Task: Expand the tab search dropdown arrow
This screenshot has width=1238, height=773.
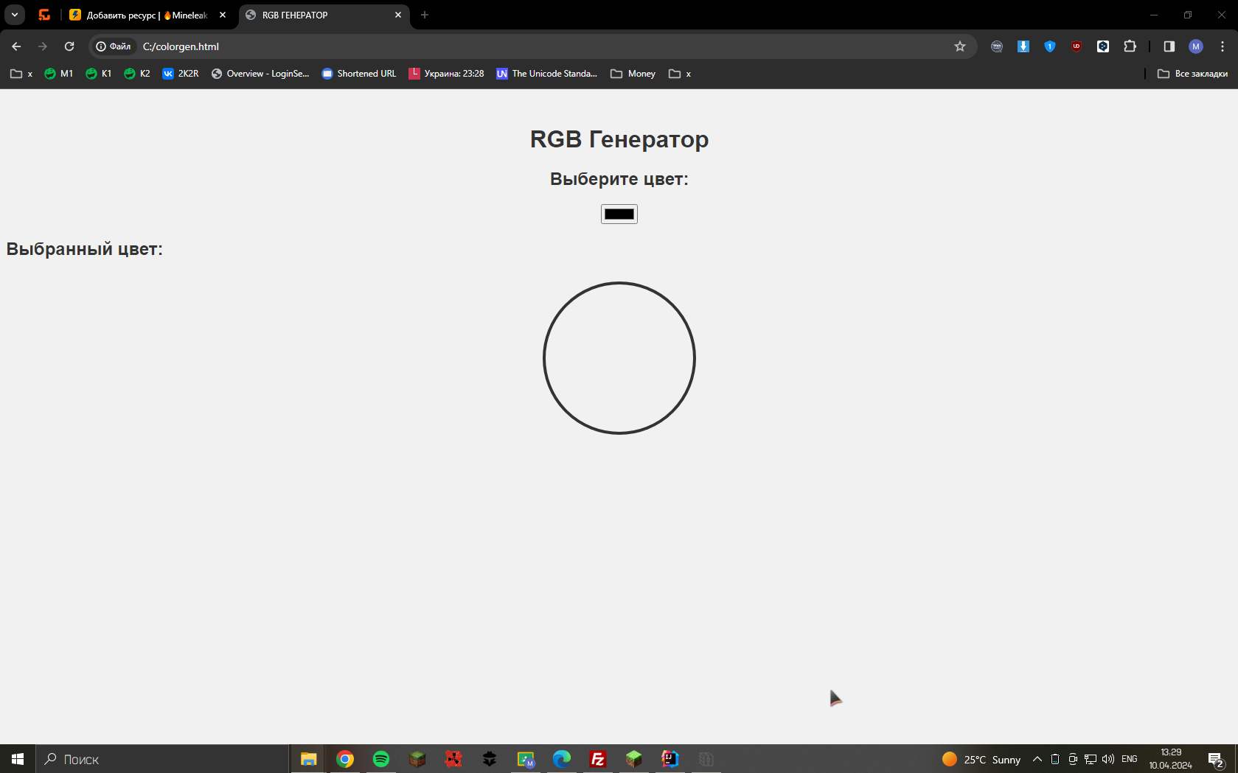Action: point(14,15)
